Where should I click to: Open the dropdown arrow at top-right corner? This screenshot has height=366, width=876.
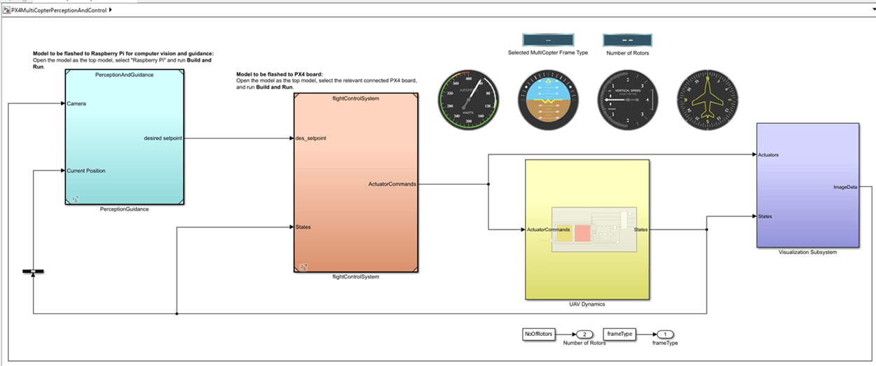(x=873, y=10)
